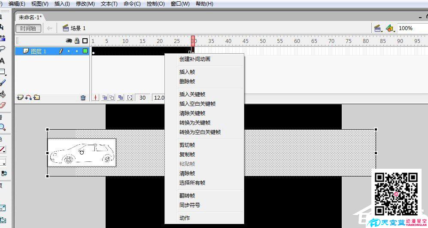The width and height of the screenshot is (428, 228).
Task: Switch to the 未命名-1* document tab
Action: point(30,17)
